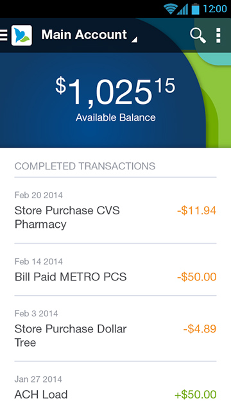Tap the -$11.94 amount
Screen dimensions: 231x410
click(x=197, y=210)
